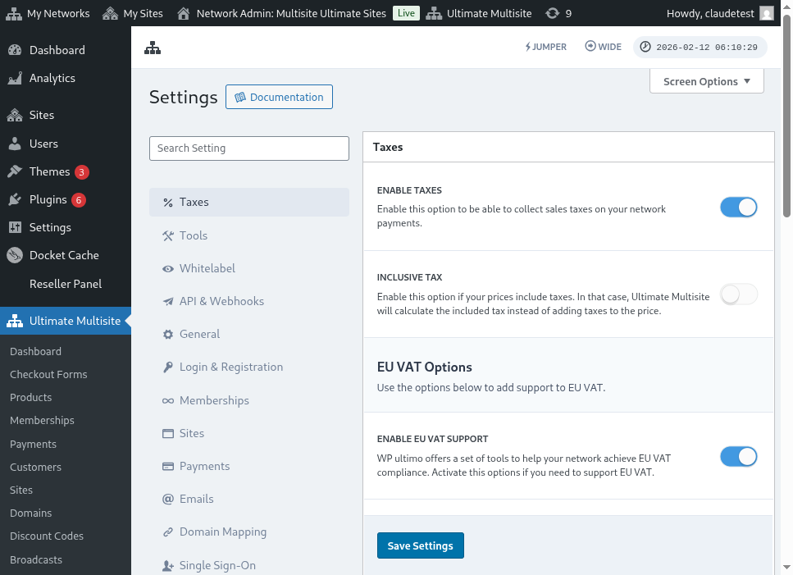The height and width of the screenshot is (575, 793).
Task: Click the Ultimate Multisite sidebar network icon
Action: coord(16,321)
